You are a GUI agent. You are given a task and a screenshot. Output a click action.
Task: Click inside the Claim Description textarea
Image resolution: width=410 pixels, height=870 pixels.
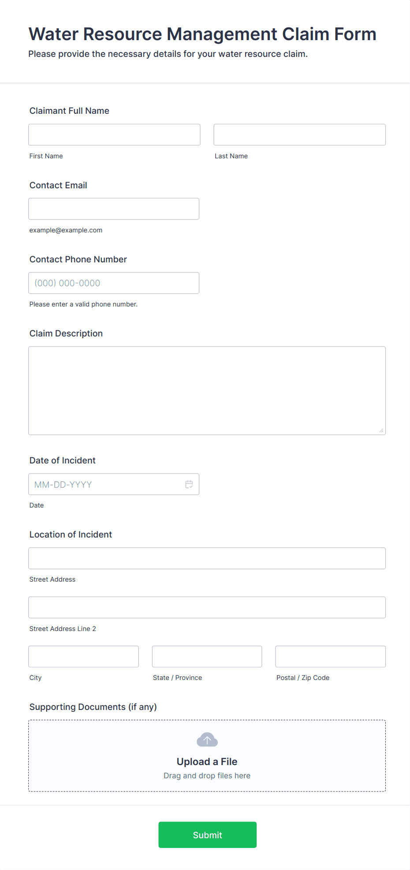tap(207, 391)
